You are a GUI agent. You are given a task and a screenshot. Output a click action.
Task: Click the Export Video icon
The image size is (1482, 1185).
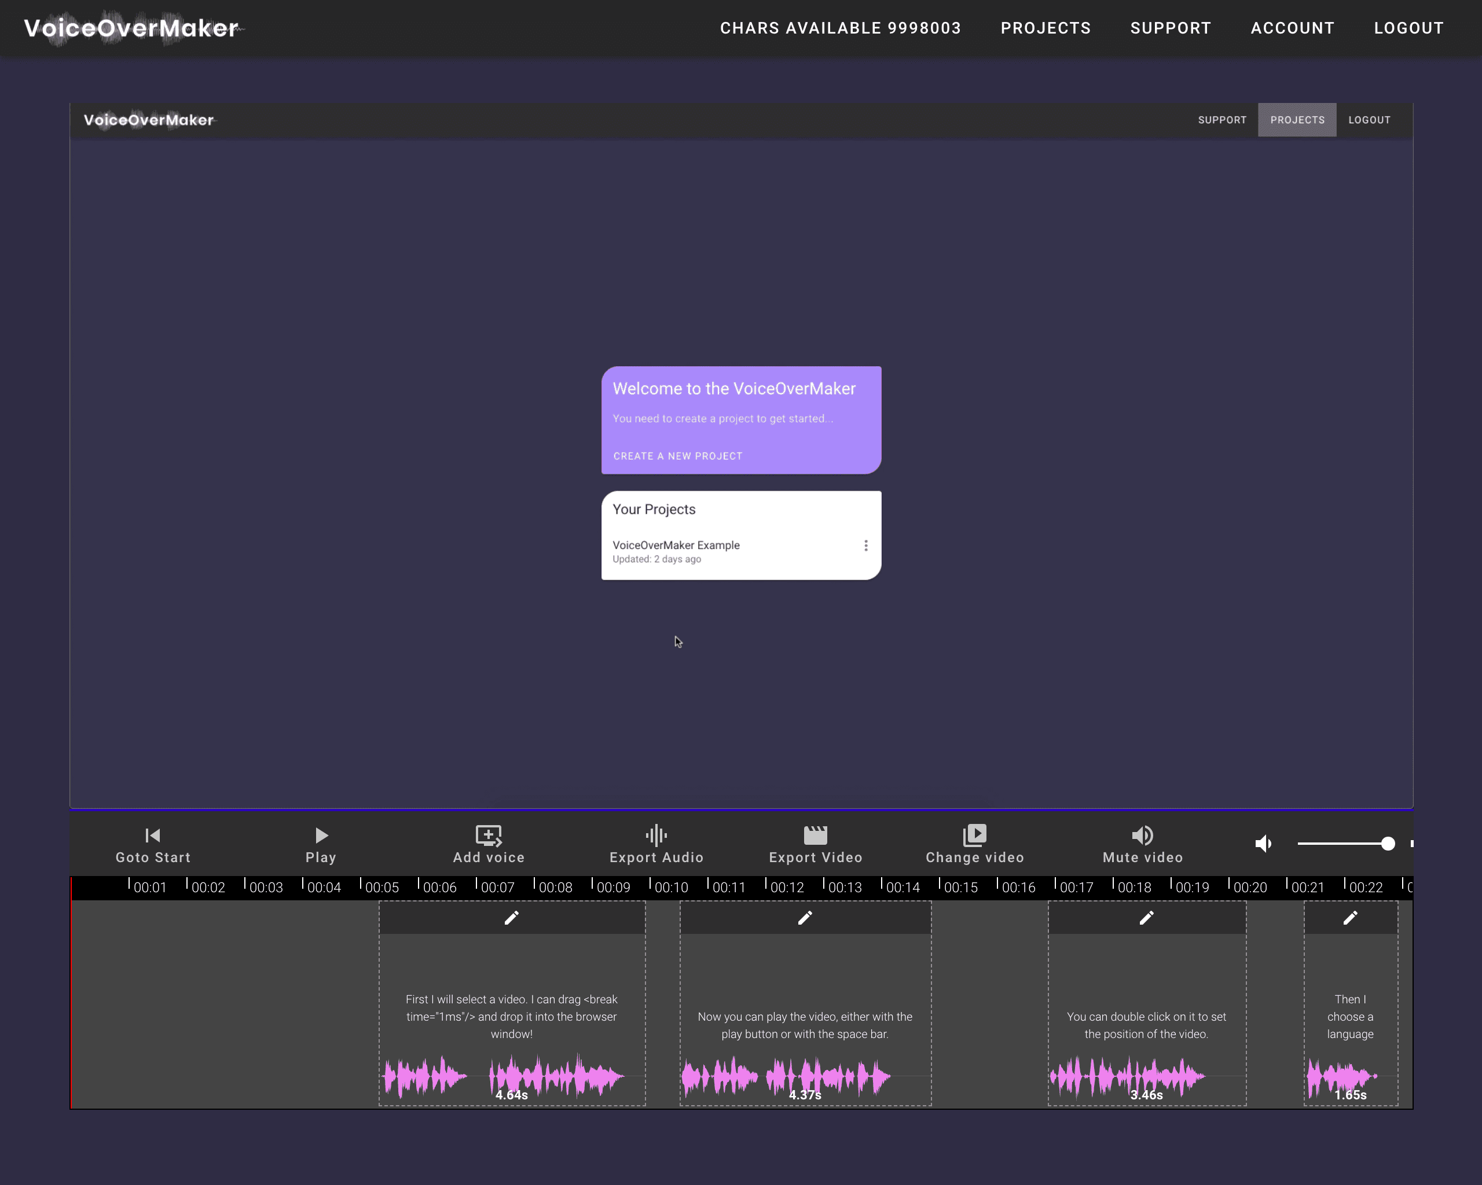point(815,836)
